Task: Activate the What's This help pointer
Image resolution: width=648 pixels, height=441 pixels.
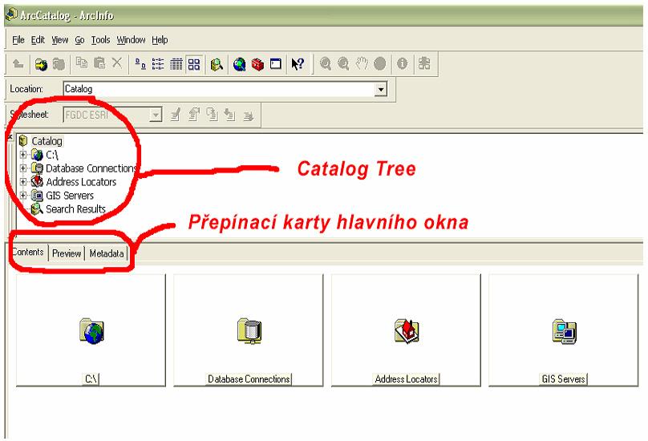Action: [298, 64]
